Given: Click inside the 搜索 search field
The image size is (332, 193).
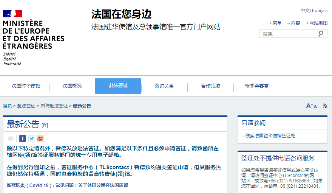Looking at the screenshot, I should click(288, 34).
